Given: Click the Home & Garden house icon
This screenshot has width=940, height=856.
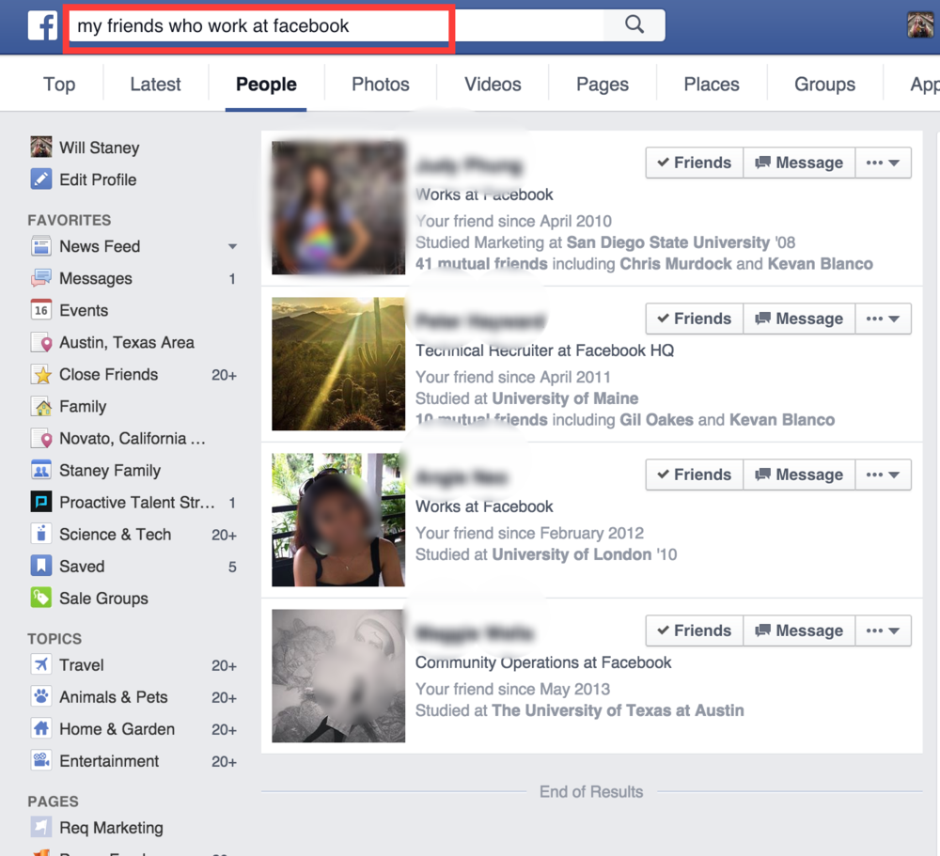Looking at the screenshot, I should tap(41, 728).
